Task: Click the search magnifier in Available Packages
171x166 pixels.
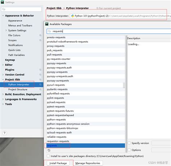Action: pos(49,31)
